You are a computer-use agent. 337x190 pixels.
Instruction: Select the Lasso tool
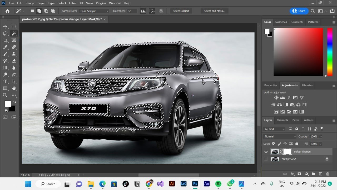[5, 34]
